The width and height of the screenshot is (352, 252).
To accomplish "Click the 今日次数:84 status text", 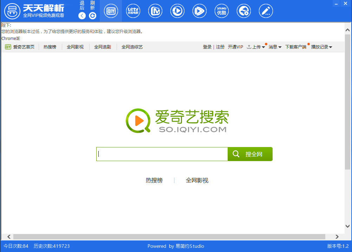I will 16,246.
